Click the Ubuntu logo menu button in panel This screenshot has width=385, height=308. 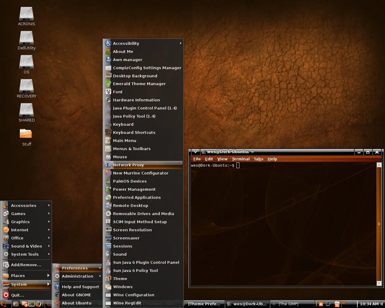(x=4, y=304)
